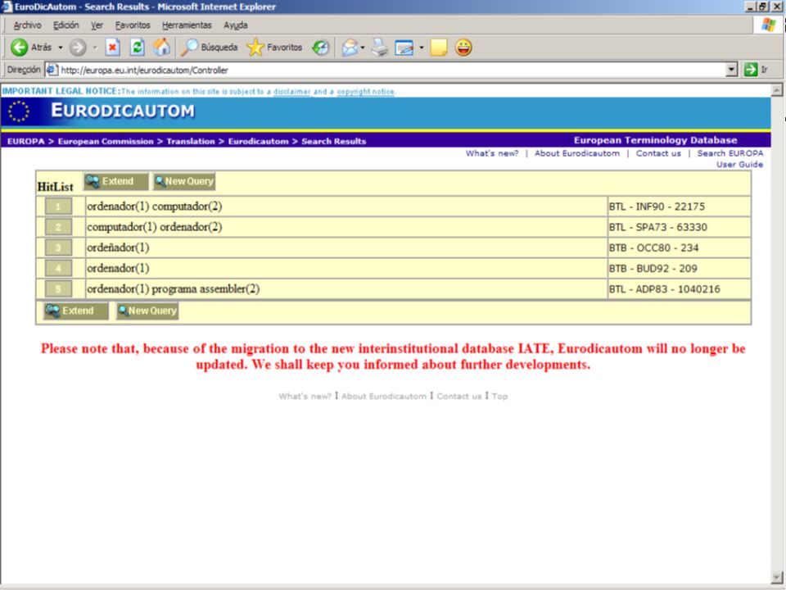Screen dimensions: 786x590
Task: Open the Ver menu
Action: point(97,25)
